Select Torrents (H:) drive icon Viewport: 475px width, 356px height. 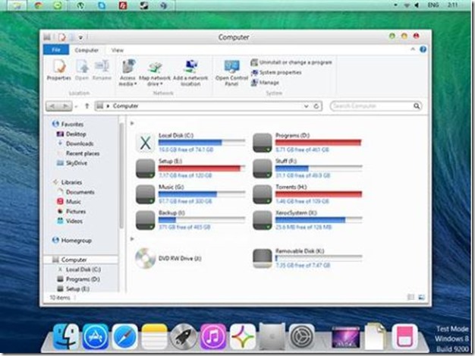[x=263, y=194]
